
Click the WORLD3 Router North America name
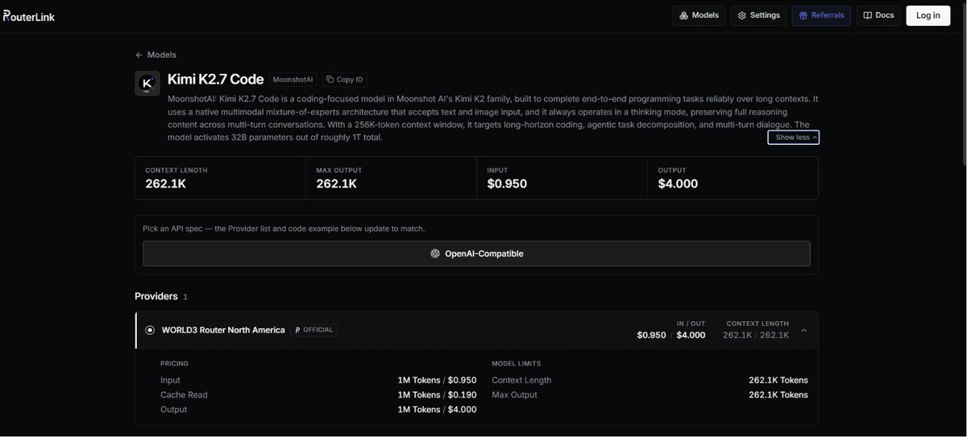tap(223, 330)
